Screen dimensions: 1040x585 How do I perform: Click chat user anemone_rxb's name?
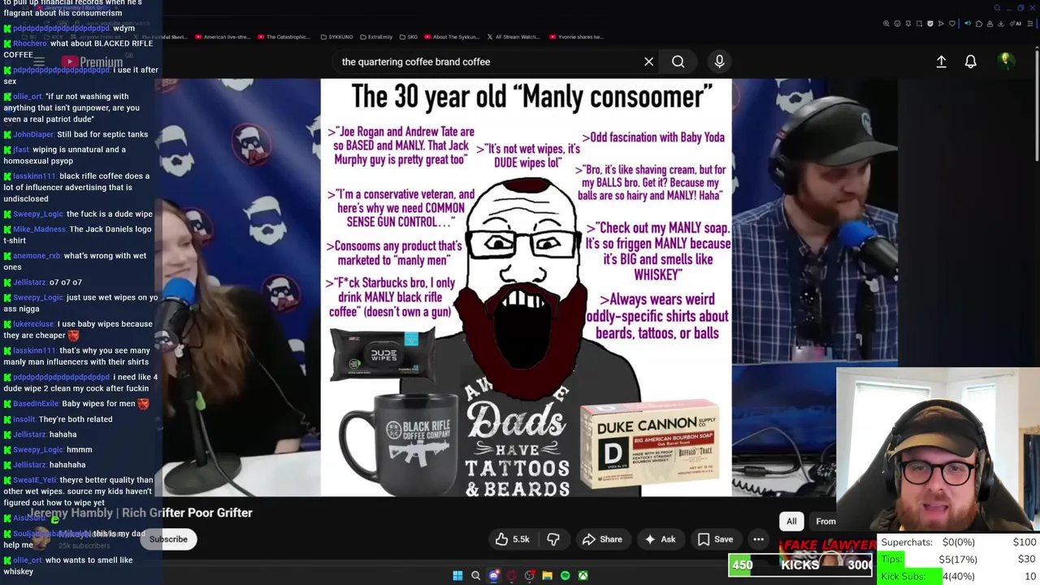[37, 256]
